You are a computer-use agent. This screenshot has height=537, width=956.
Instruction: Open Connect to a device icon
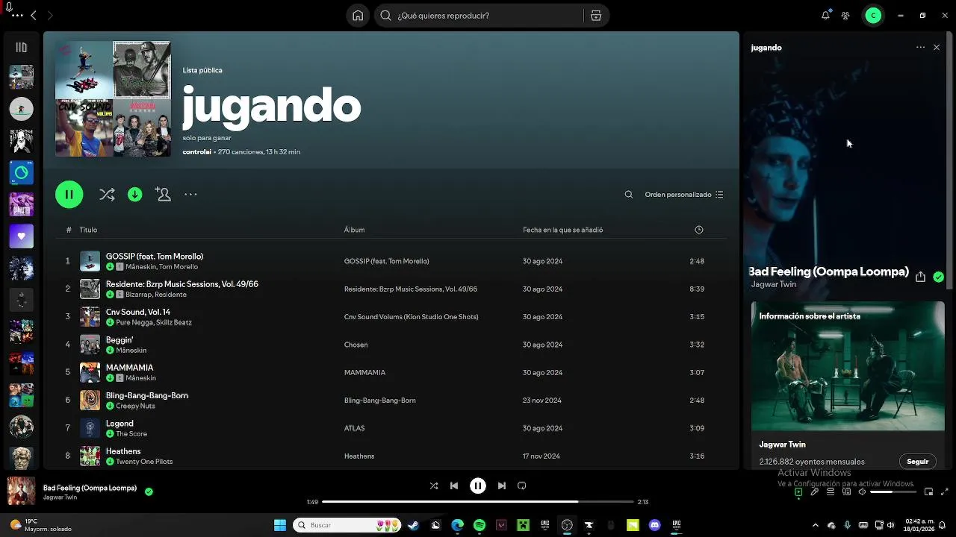coord(847,492)
